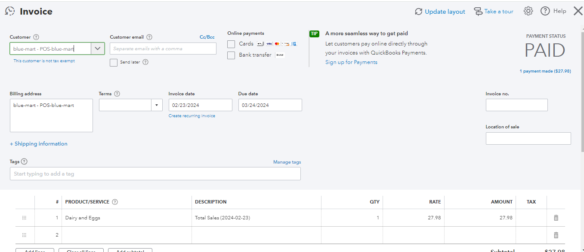
Task: Click drag handle icon for Dairy and Eggs row
Action: [x=24, y=218]
